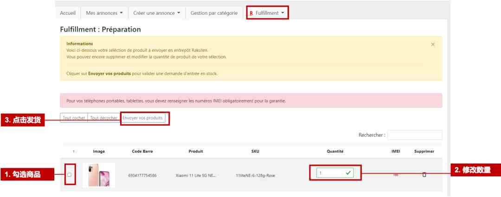Image resolution: width=501 pixels, height=197 pixels.
Task: Sort by the Code Barre column header
Action: pos(142,151)
